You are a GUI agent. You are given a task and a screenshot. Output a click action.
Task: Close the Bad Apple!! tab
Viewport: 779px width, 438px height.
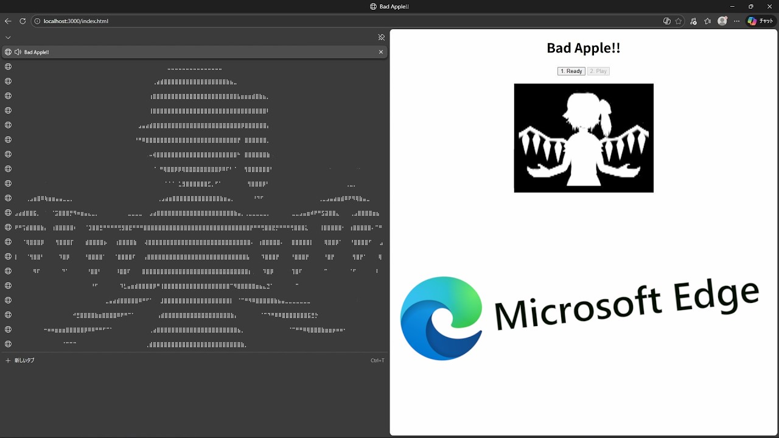pyautogui.click(x=381, y=52)
